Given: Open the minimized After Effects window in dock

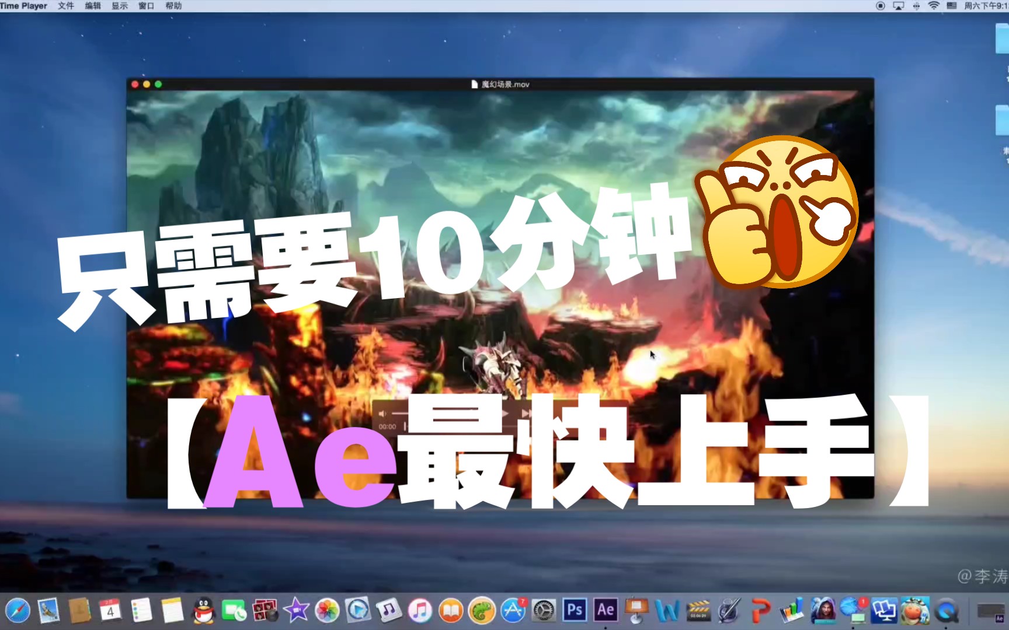Looking at the screenshot, I should [x=991, y=612].
